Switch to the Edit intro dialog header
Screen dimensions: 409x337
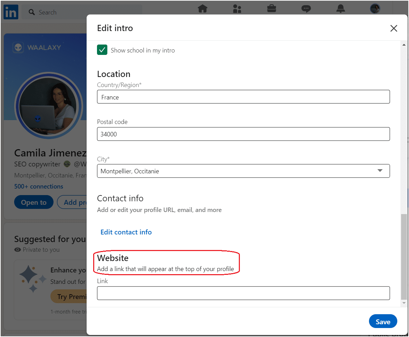[115, 28]
